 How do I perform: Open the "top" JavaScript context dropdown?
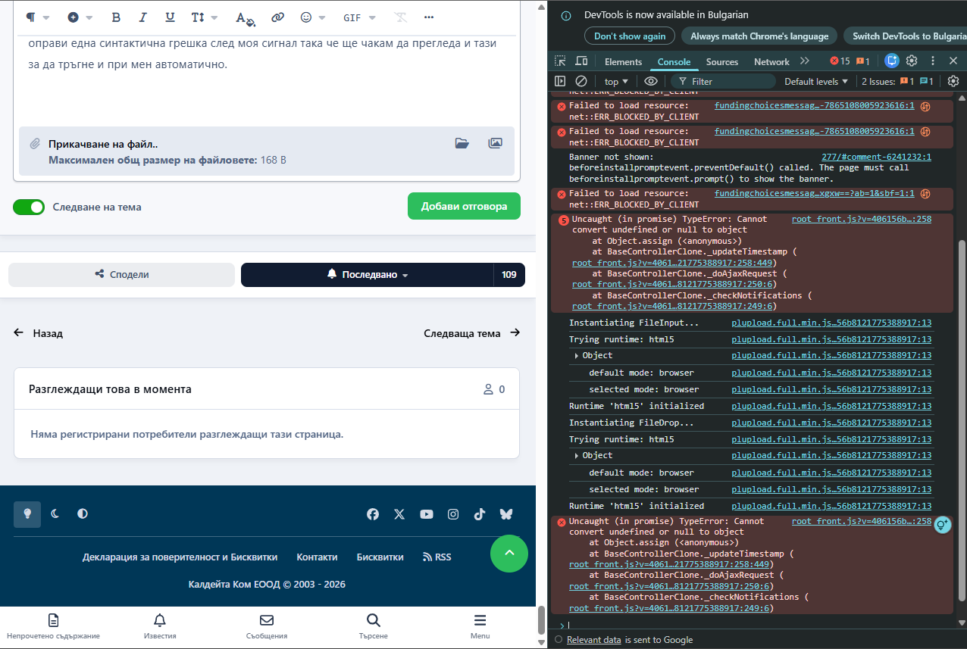point(616,81)
